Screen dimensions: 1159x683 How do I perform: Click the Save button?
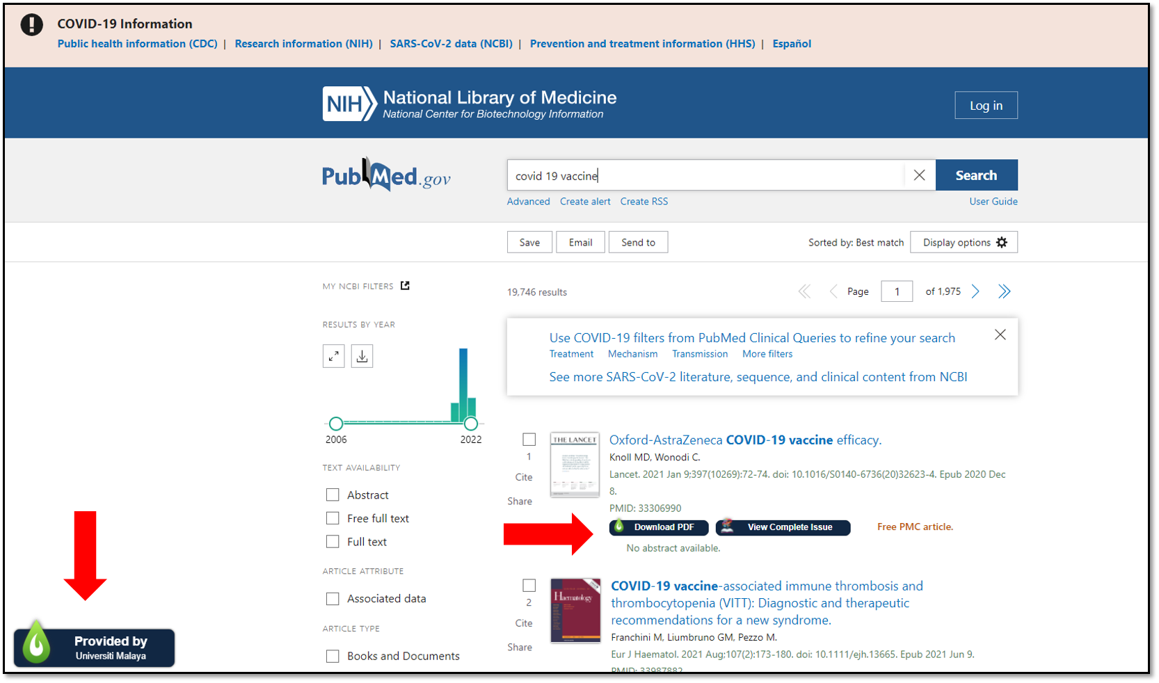529,242
